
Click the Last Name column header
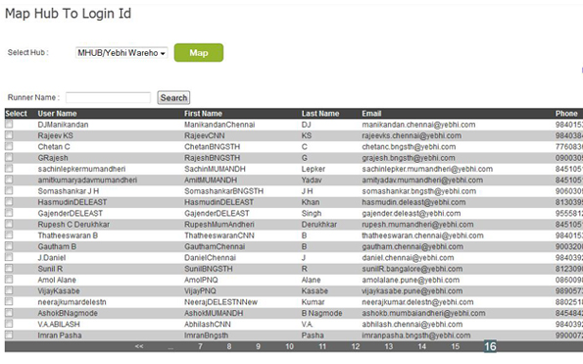[x=320, y=114]
